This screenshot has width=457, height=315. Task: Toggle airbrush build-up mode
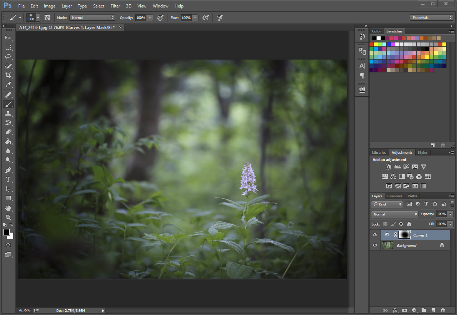[206, 17]
